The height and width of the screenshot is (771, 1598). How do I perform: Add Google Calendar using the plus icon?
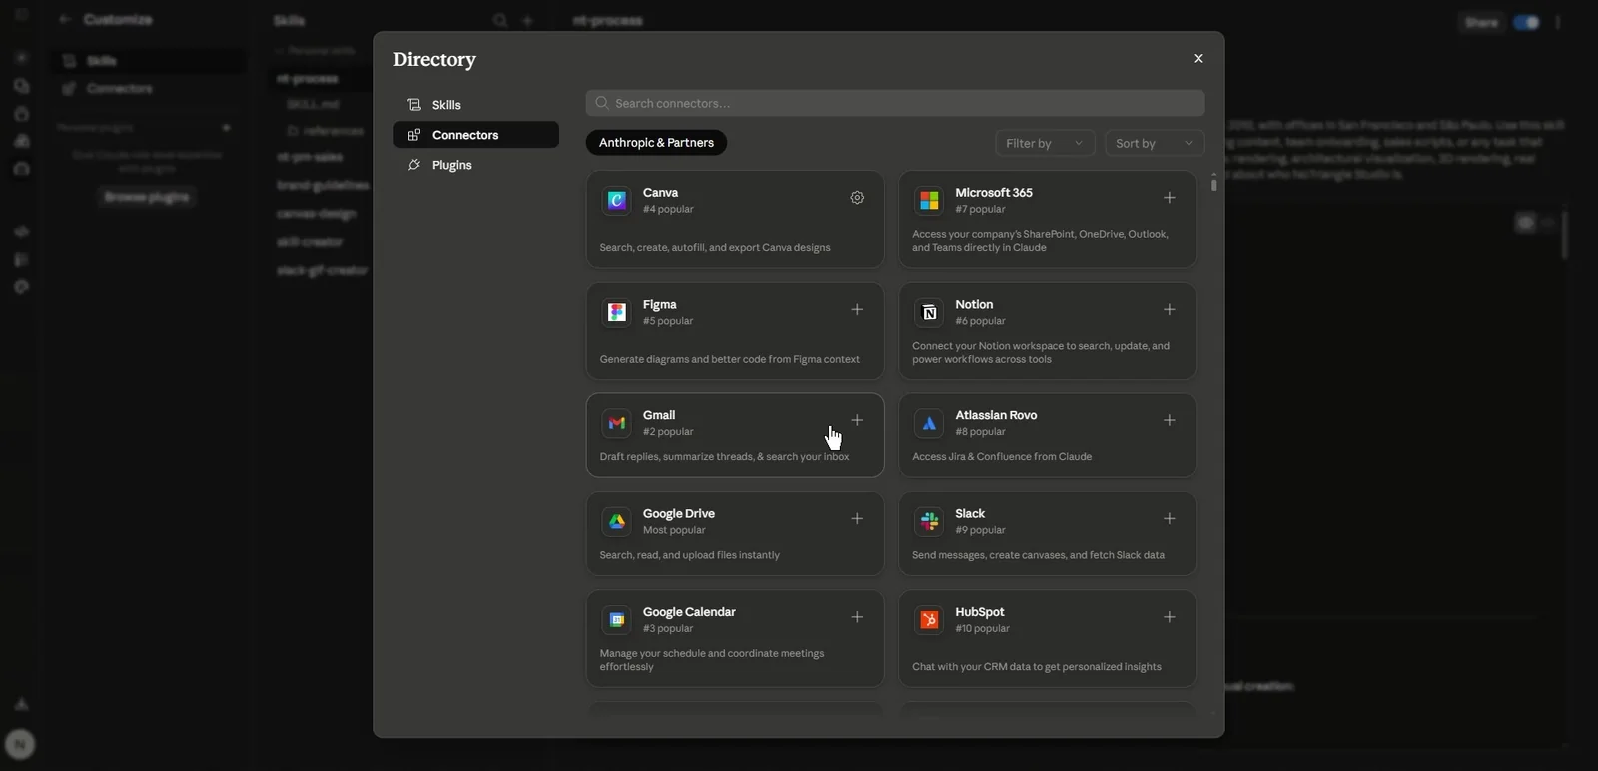click(857, 617)
